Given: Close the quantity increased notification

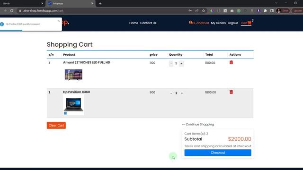Looking at the screenshot, I should [59, 21].
